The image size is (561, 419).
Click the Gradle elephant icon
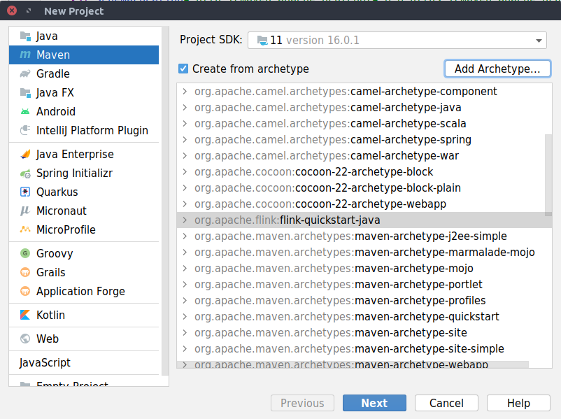tap(25, 73)
